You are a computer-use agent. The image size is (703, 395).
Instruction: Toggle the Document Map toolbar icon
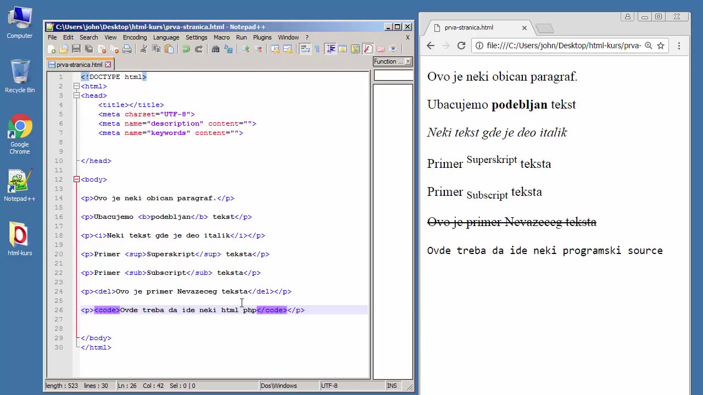(x=355, y=49)
